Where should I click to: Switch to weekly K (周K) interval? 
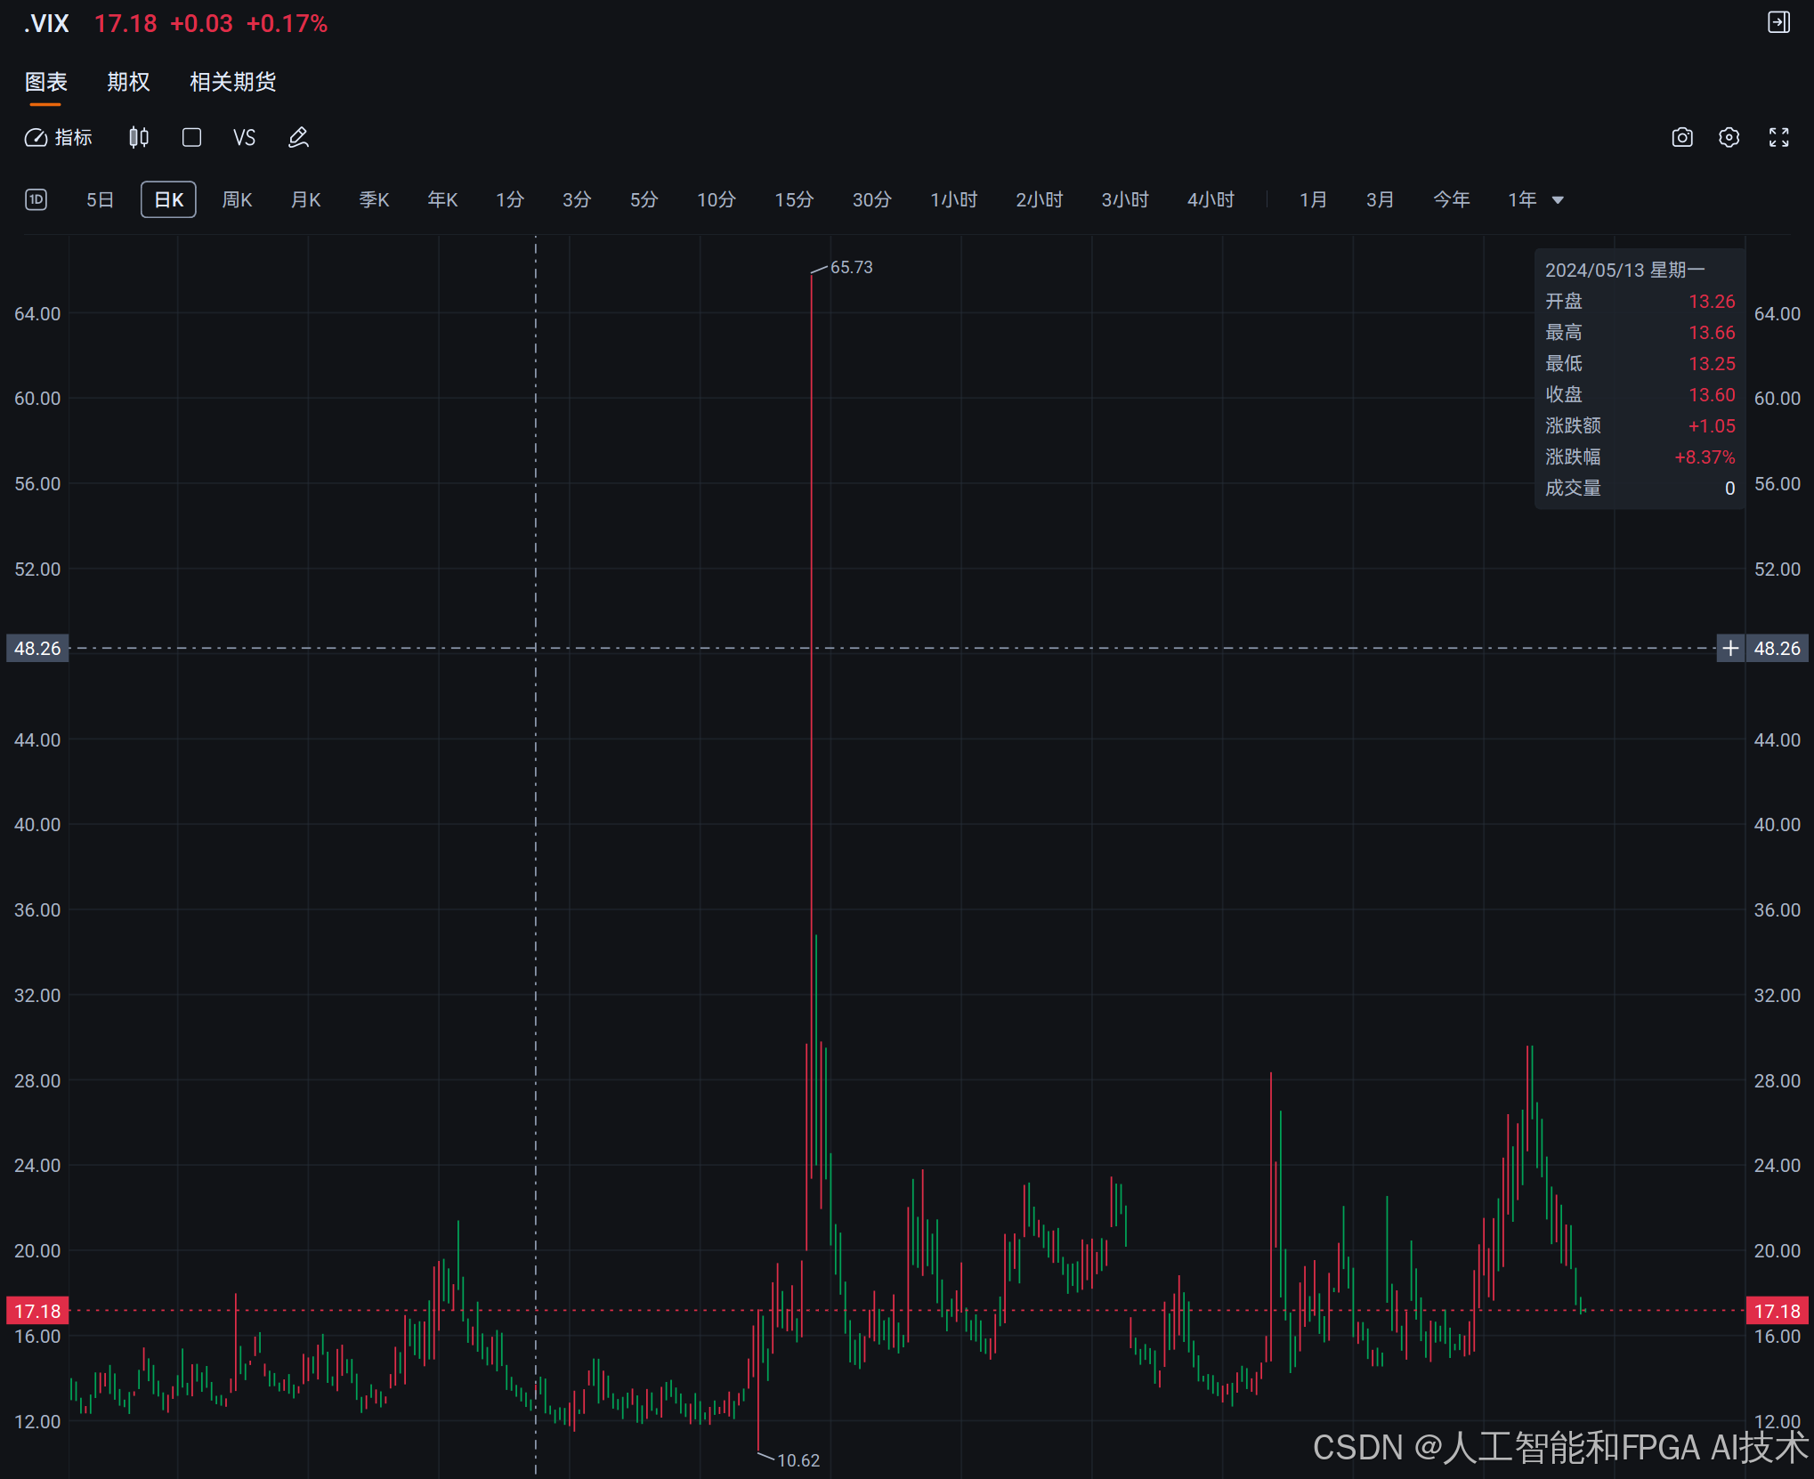[x=237, y=199]
